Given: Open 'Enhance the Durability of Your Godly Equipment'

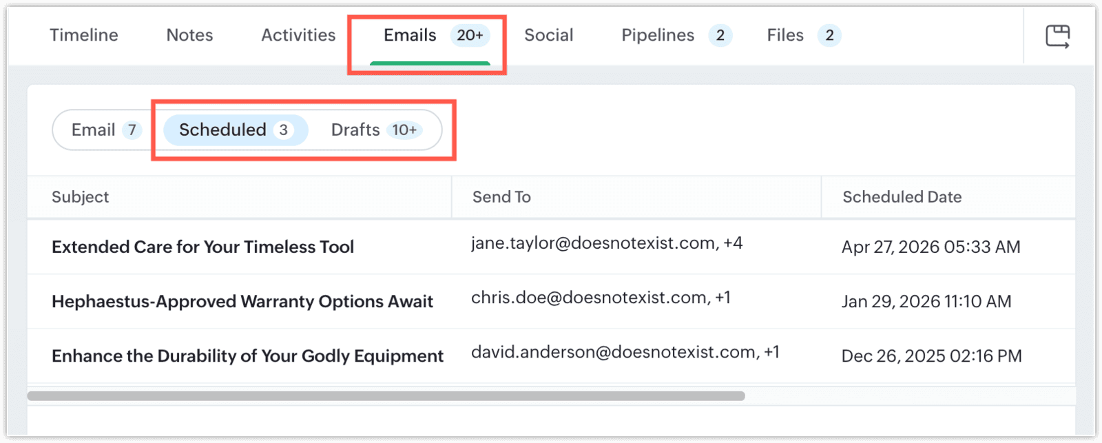Looking at the screenshot, I should pyautogui.click(x=247, y=356).
